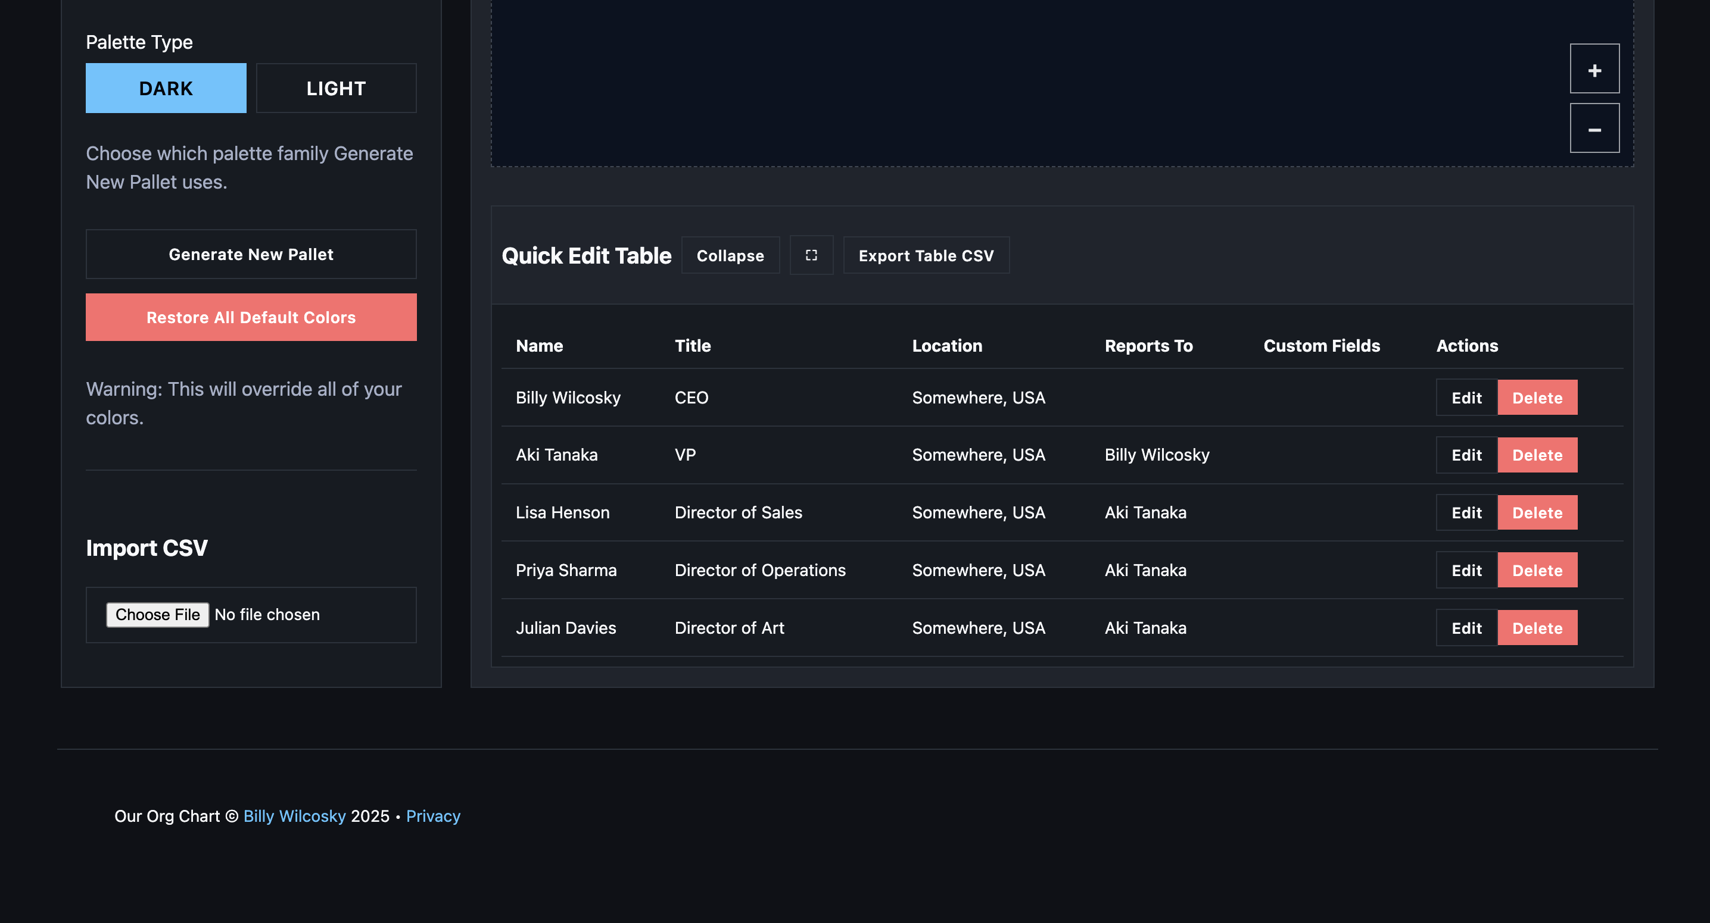Delete the Julian Davies row
The width and height of the screenshot is (1710, 923).
[1537, 628]
